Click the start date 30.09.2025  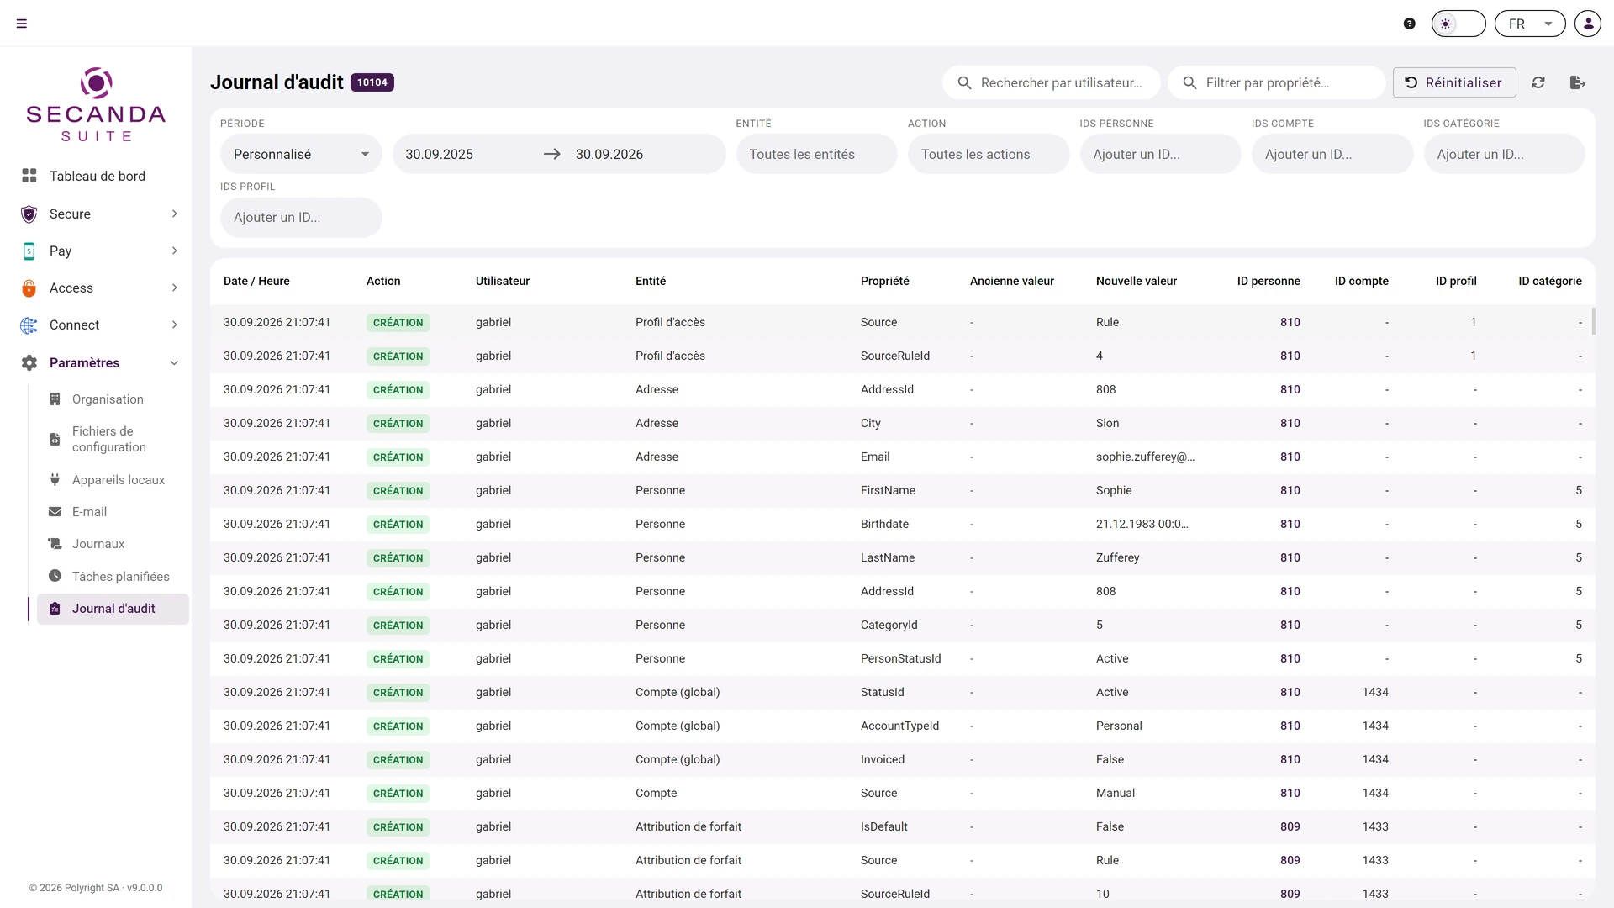point(440,154)
